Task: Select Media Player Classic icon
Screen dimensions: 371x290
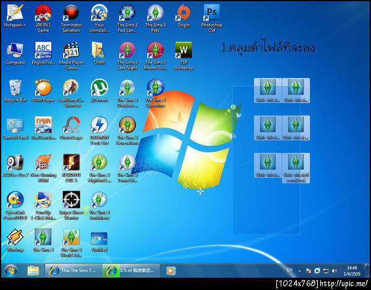Action: point(71,56)
